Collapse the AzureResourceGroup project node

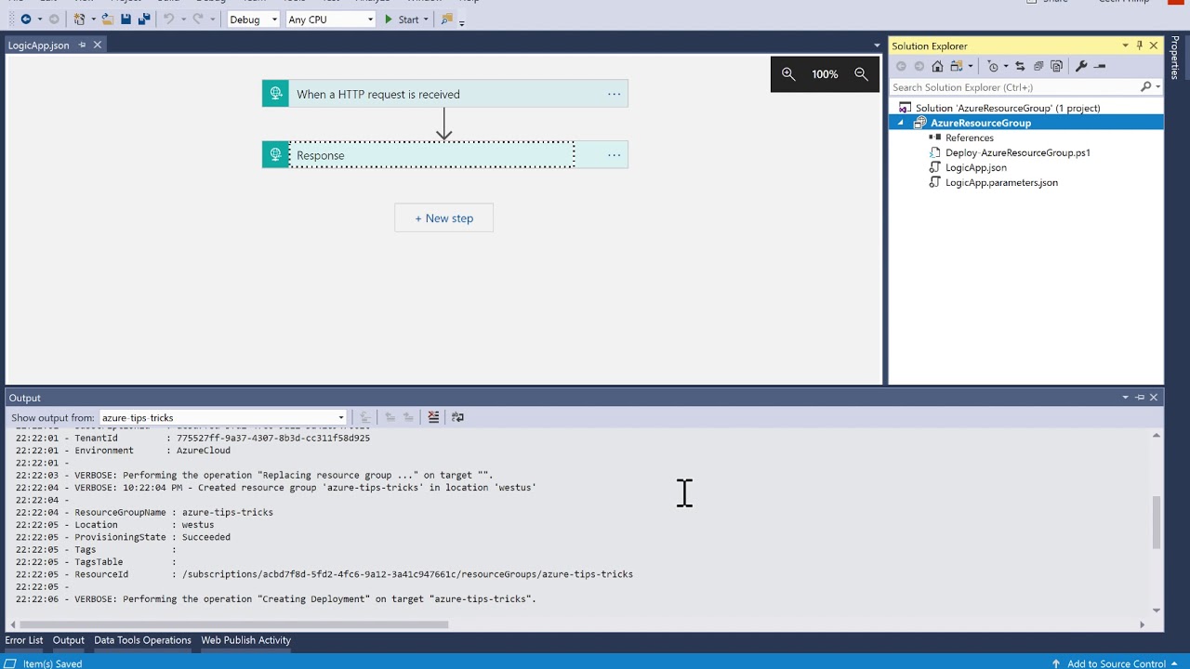[900, 123]
